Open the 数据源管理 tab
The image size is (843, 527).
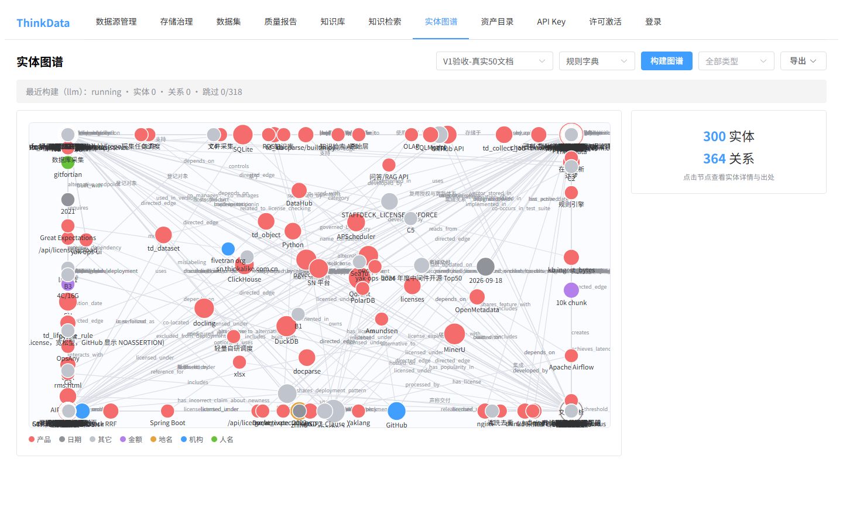point(116,22)
